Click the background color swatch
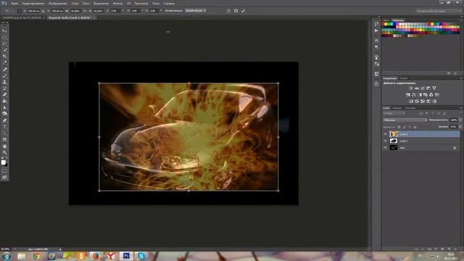This screenshot has width=464, height=261. click(x=7, y=165)
